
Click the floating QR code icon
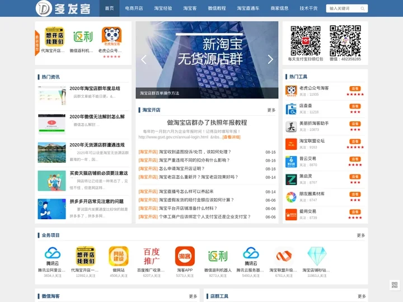tap(395, 285)
